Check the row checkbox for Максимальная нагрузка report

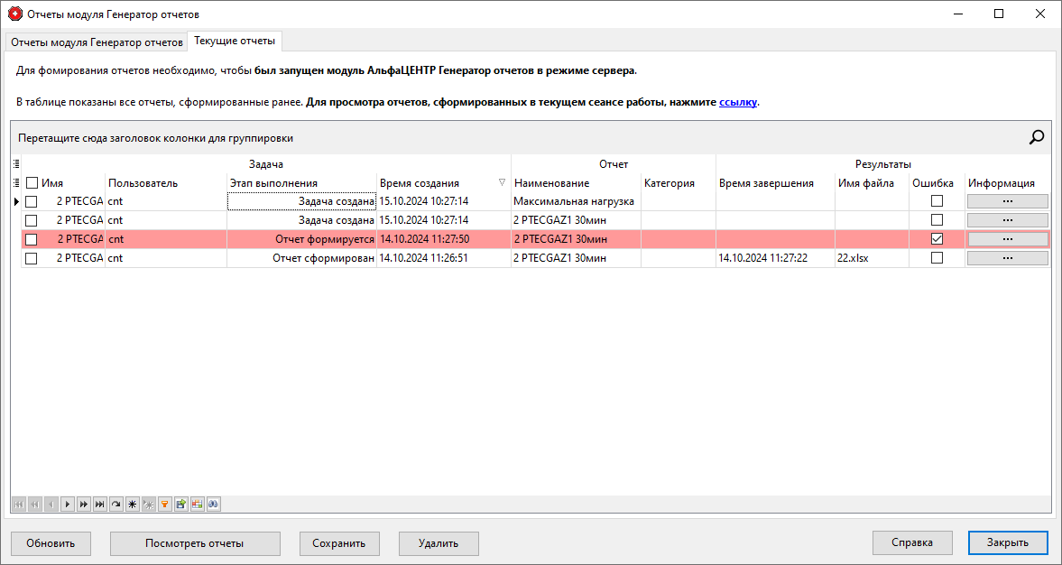(32, 201)
